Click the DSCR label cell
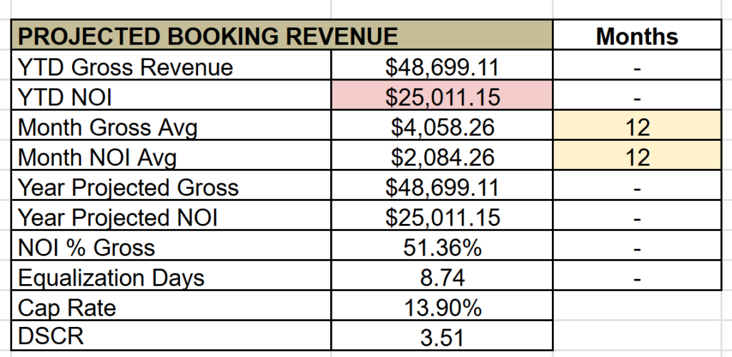Screen dimensions: 732x357 (172, 337)
